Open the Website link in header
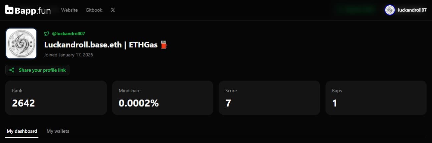The image size is (432, 143). click(69, 10)
